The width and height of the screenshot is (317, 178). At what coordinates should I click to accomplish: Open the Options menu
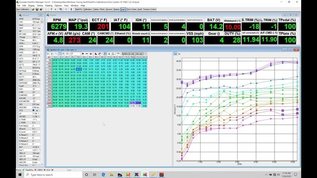pos(58,5)
